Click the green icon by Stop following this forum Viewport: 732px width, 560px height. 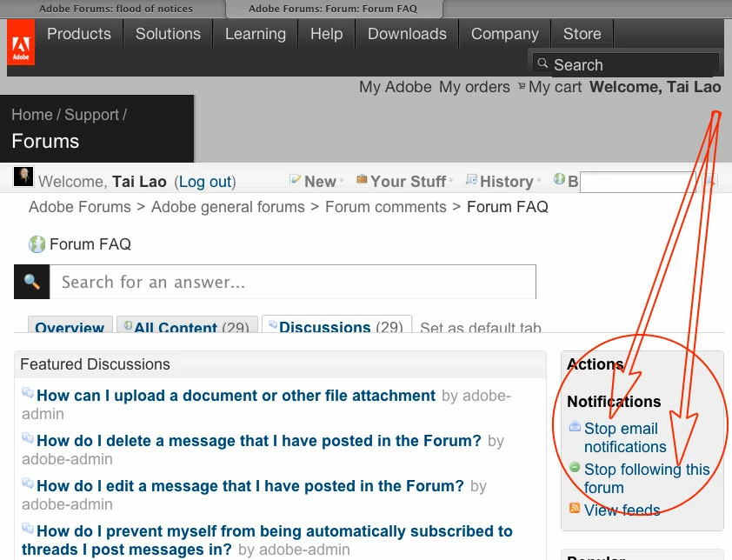pos(575,467)
